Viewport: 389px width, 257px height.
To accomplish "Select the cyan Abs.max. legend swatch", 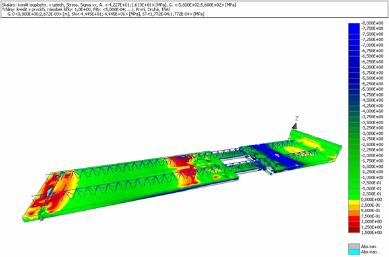I will (354, 252).
